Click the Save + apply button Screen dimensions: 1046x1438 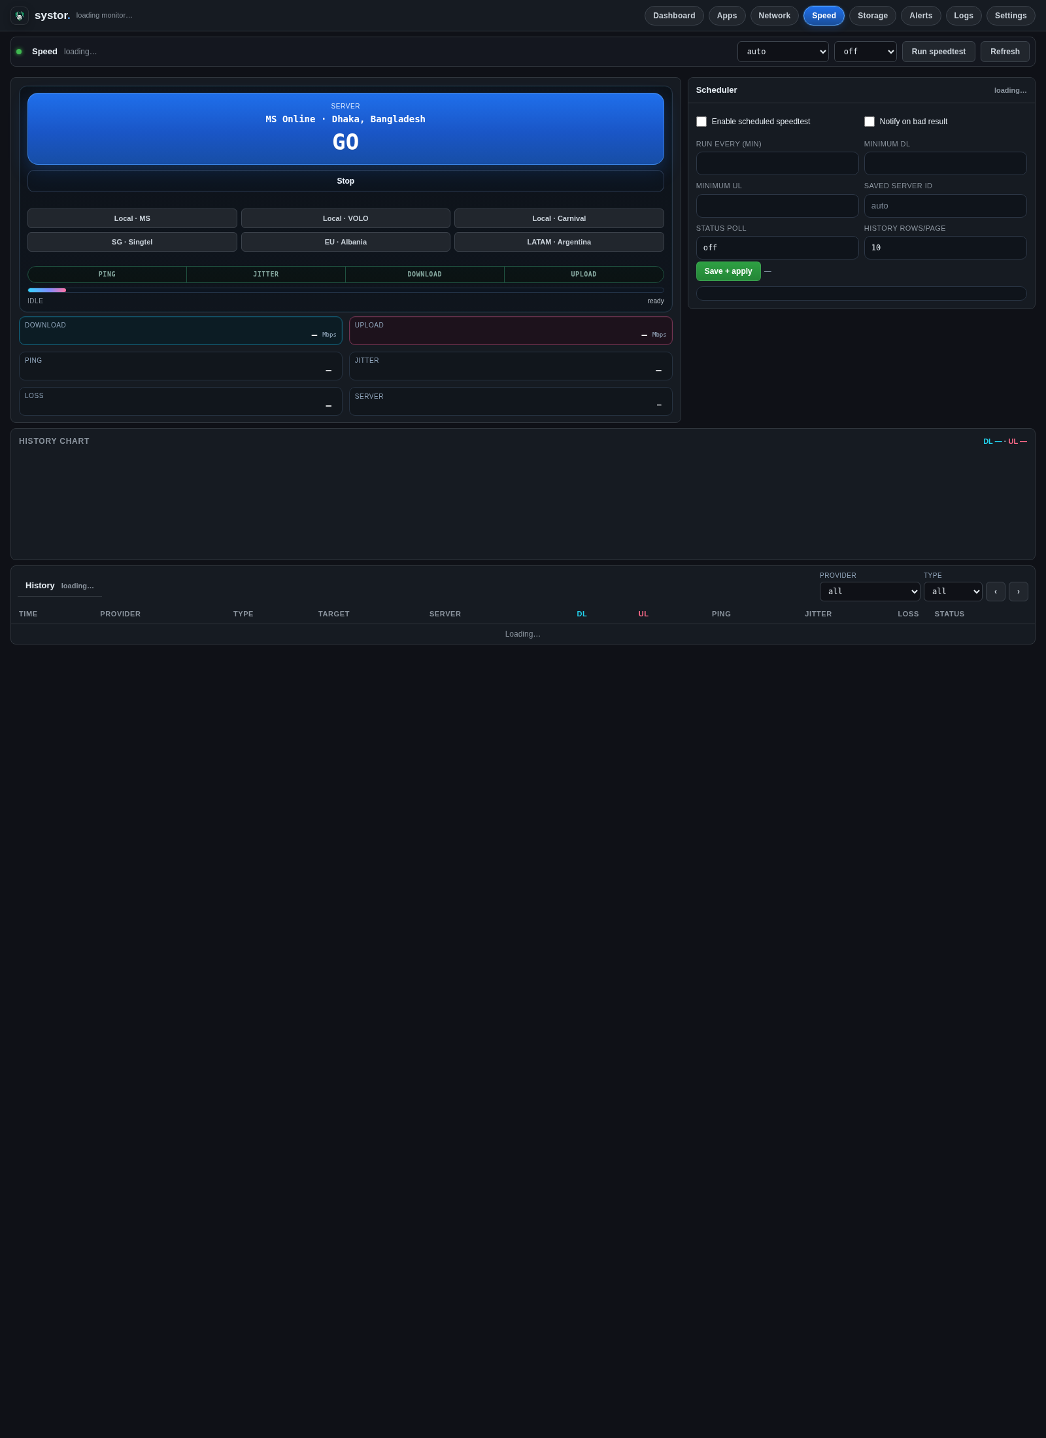tap(728, 271)
